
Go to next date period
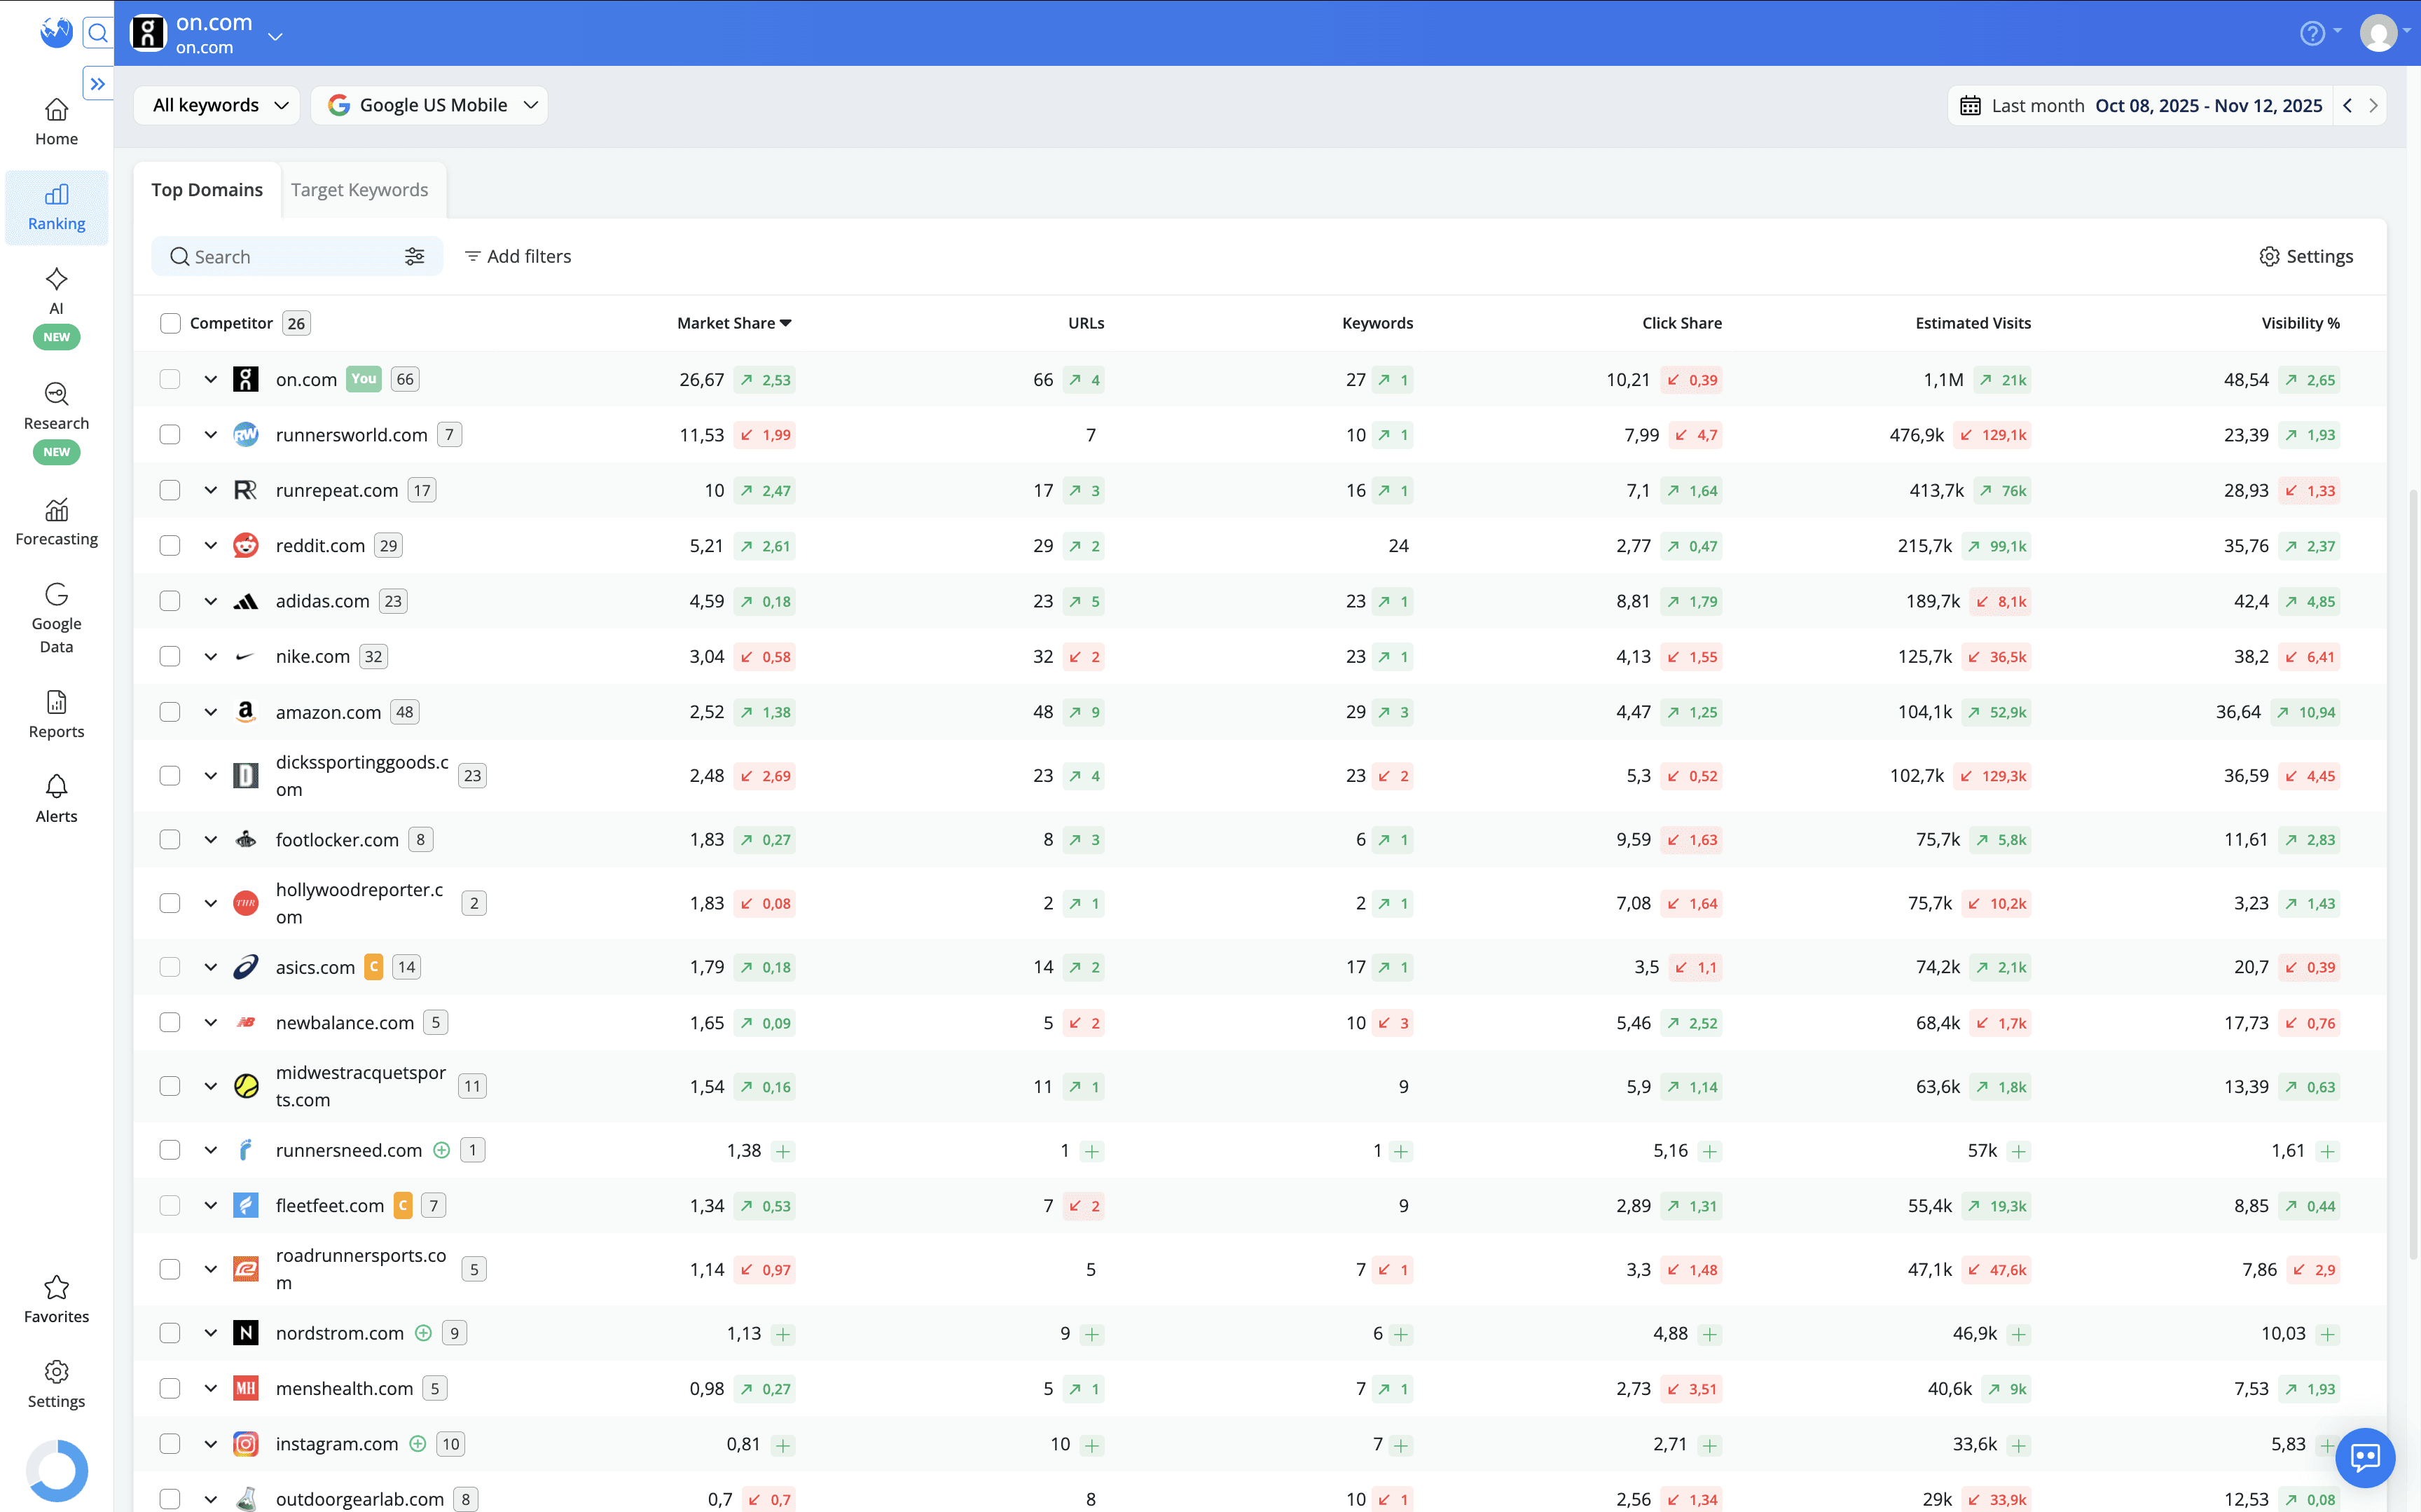click(2373, 106)
